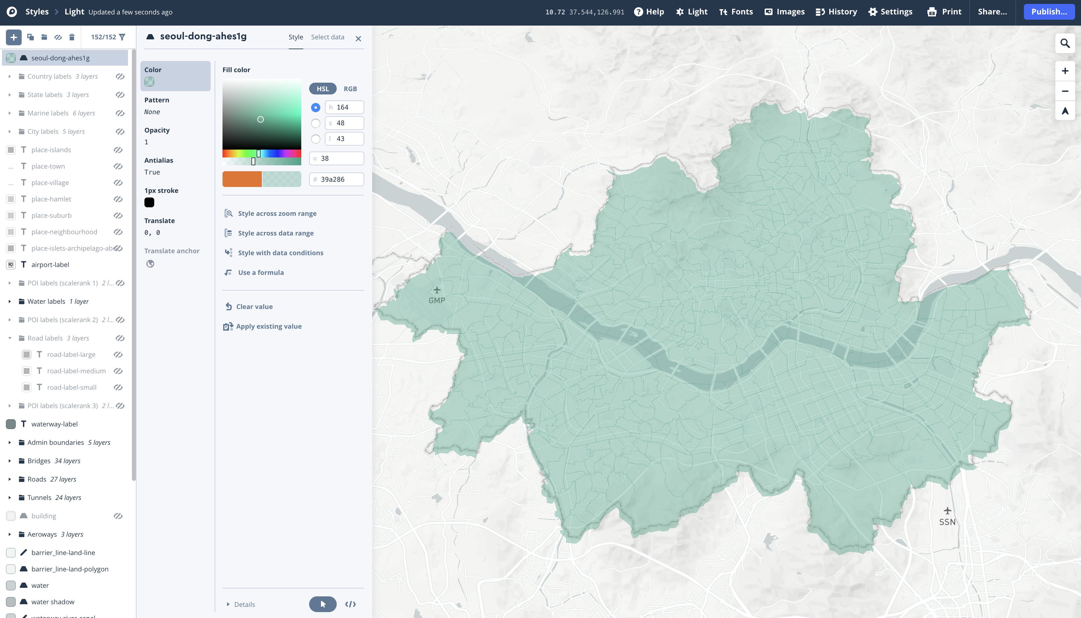
Task: Toggle visibility of road-label-large layer
Action: coord(118,354)
